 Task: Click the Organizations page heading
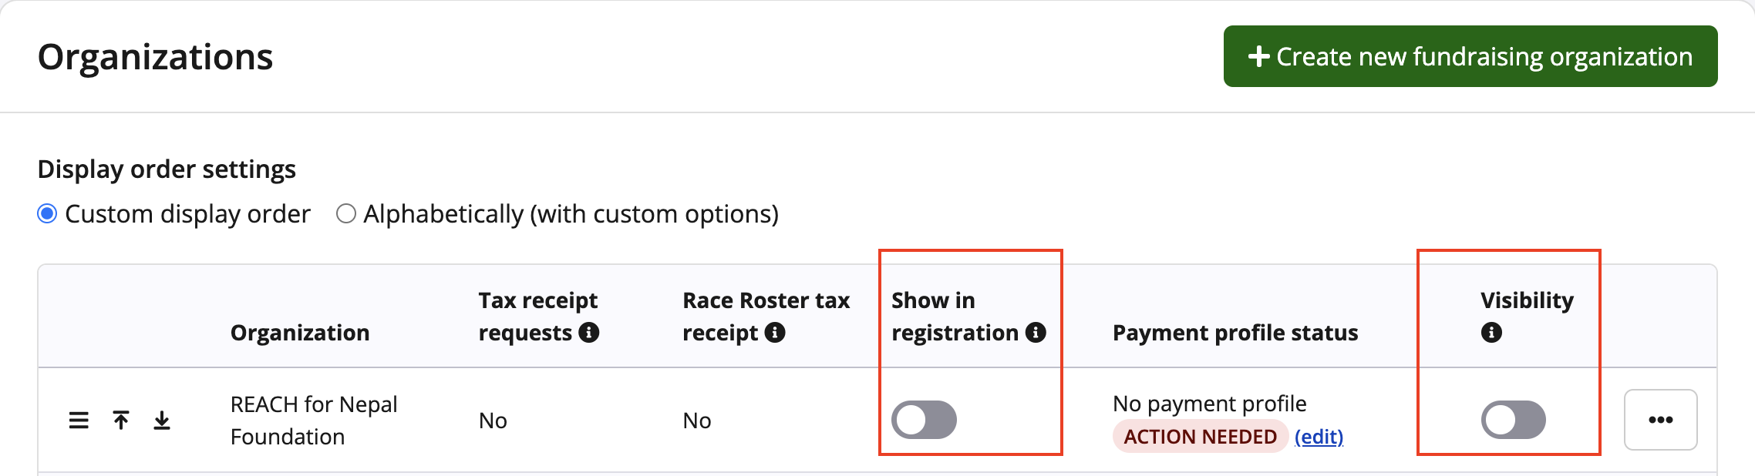pos(155,57)
